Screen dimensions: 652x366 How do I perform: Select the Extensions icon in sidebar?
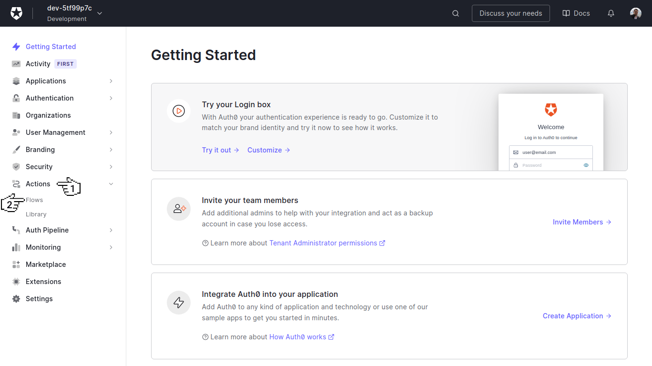click(16, 281)
